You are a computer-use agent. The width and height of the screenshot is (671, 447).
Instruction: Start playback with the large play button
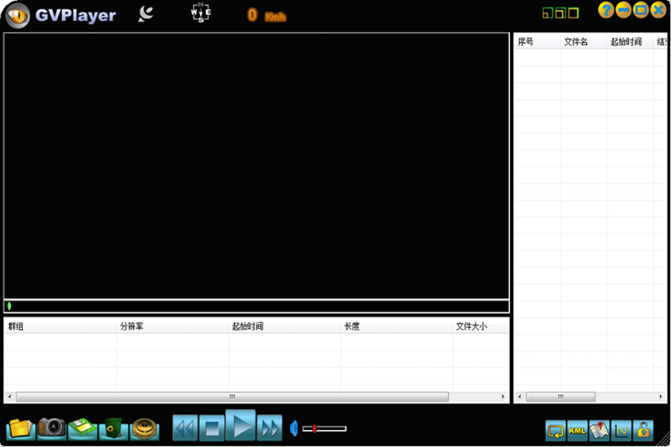coord(241,425)
